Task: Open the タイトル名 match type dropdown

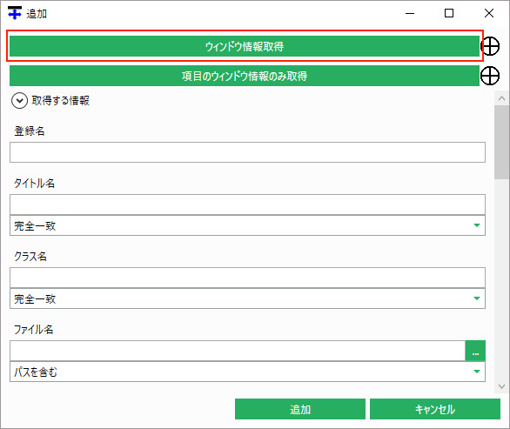Action: click(x=247, y=225)
